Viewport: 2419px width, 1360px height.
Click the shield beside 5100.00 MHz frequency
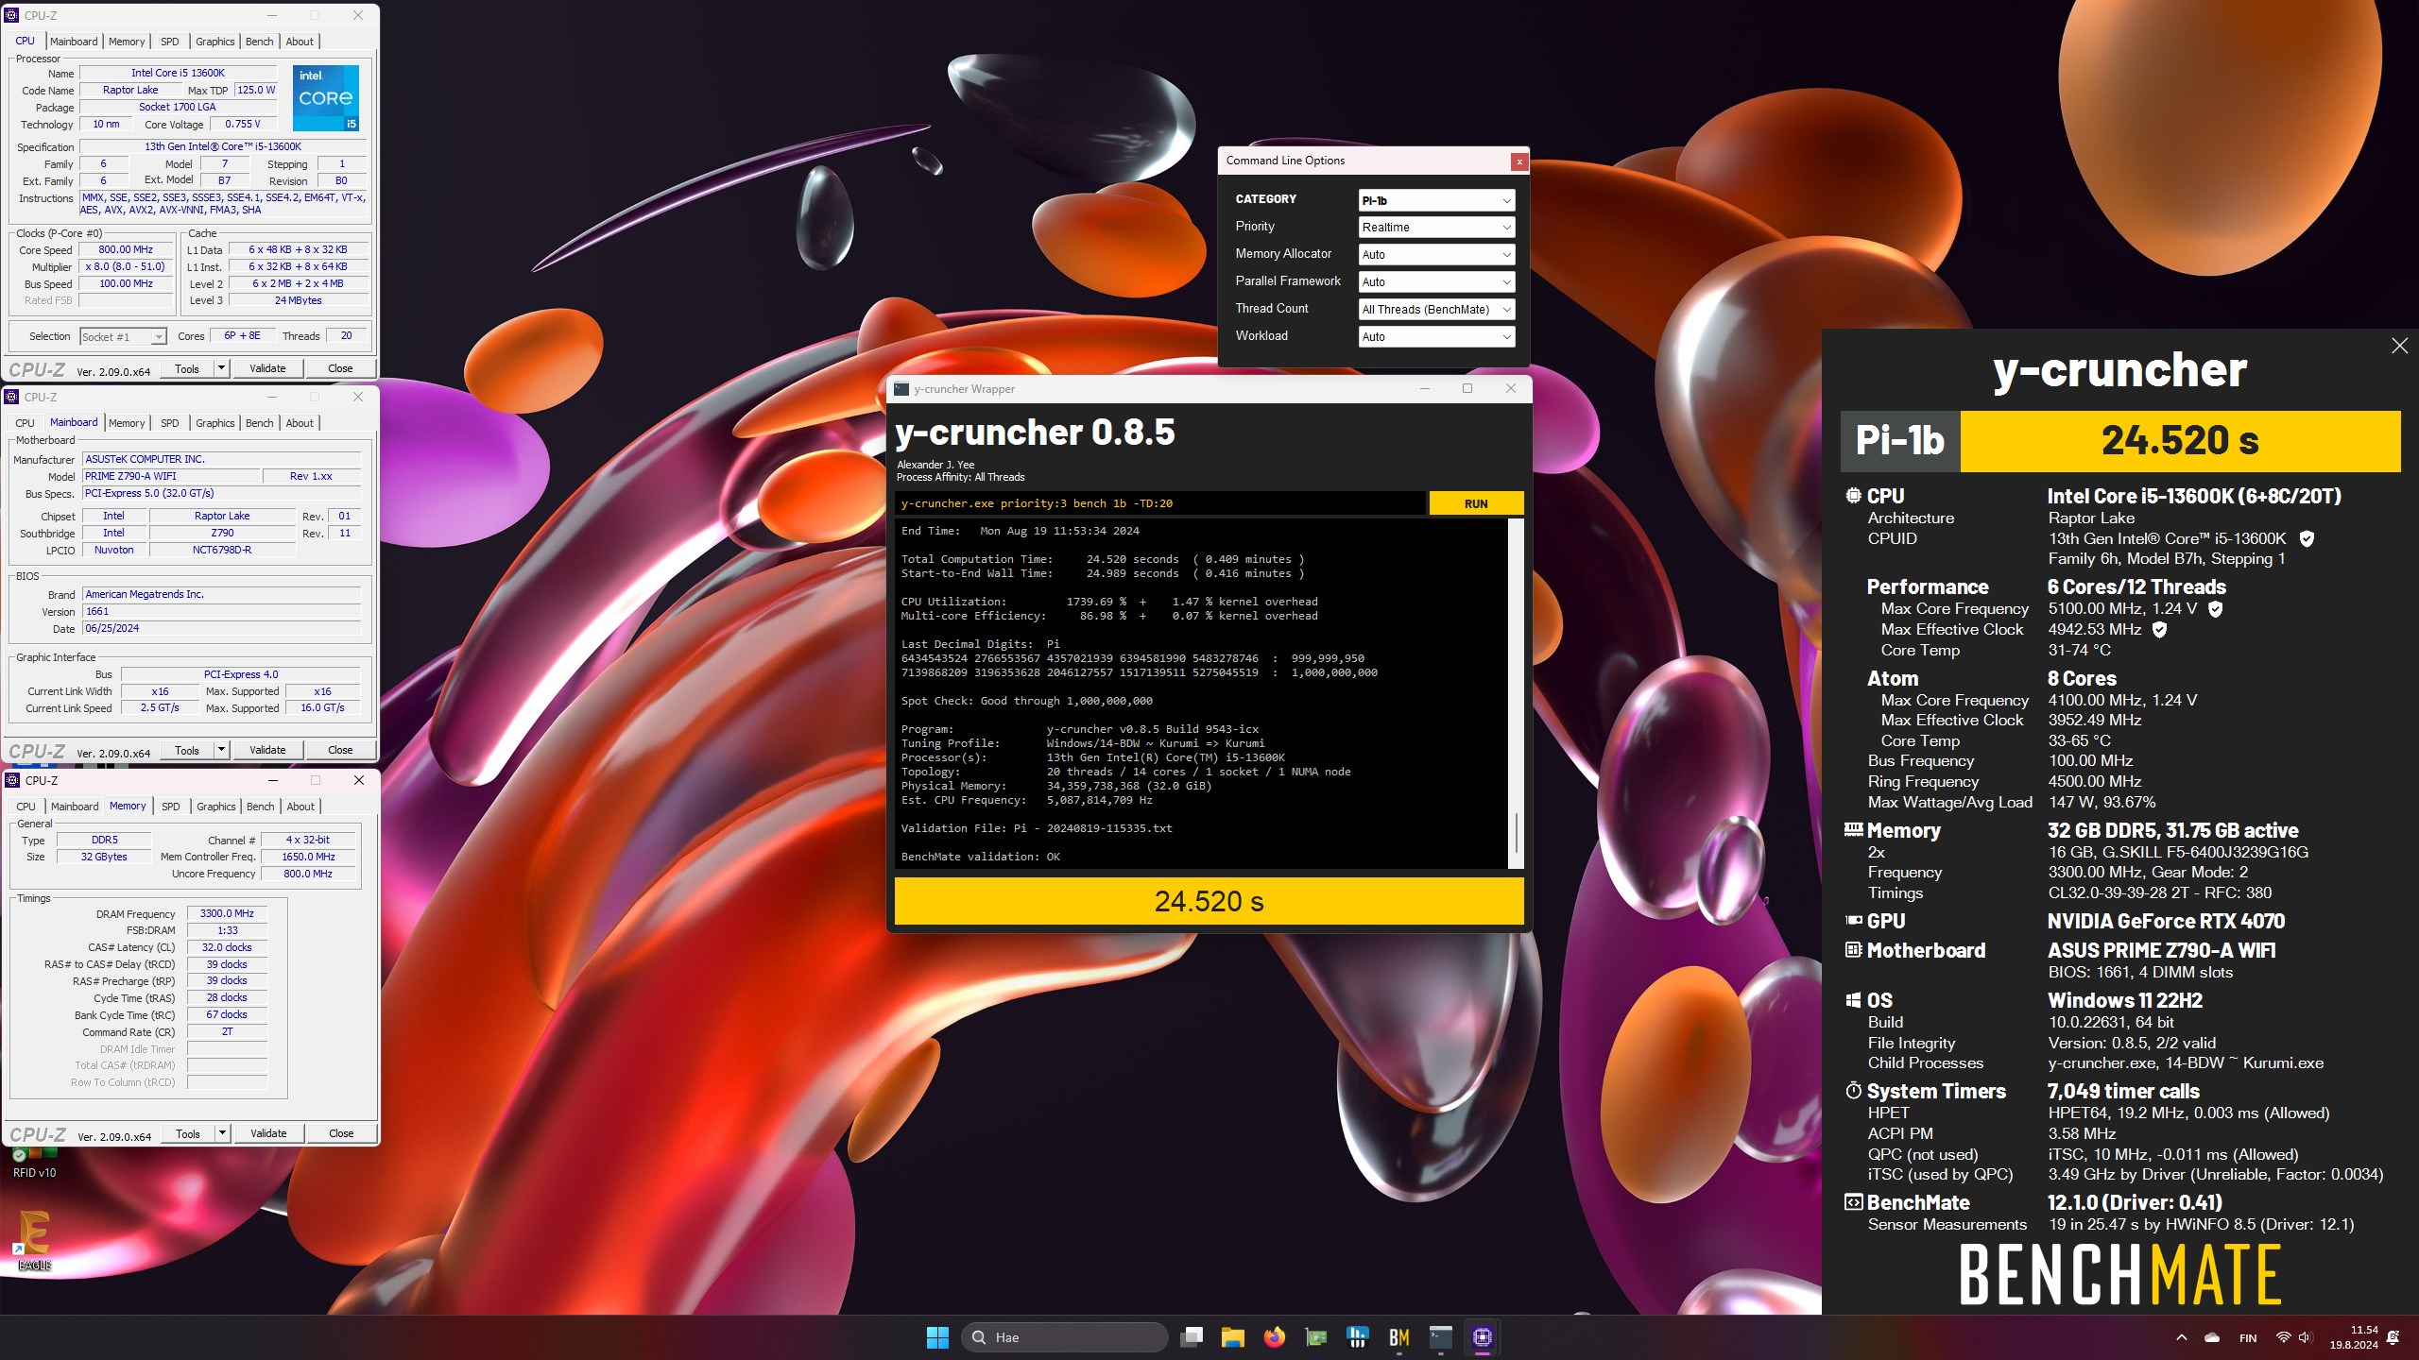[x=2215, y=609]
